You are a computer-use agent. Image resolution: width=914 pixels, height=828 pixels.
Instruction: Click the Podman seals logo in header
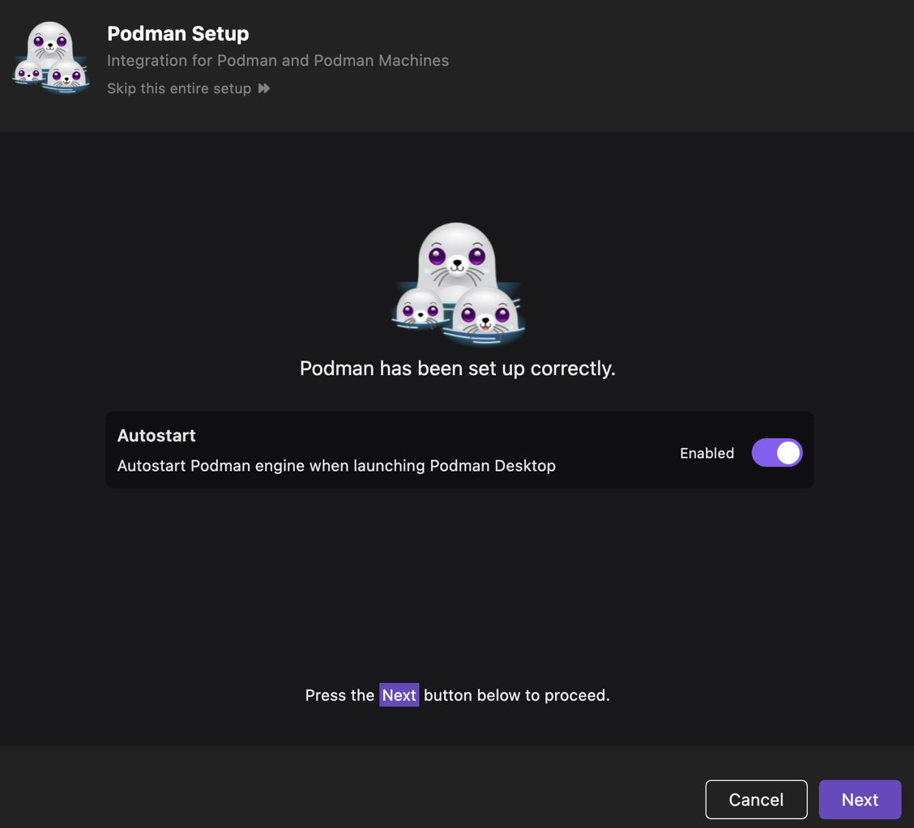(50, 58)
